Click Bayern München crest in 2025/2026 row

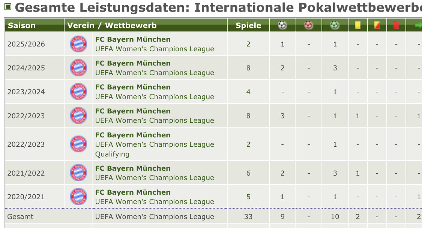click(78, 44)
